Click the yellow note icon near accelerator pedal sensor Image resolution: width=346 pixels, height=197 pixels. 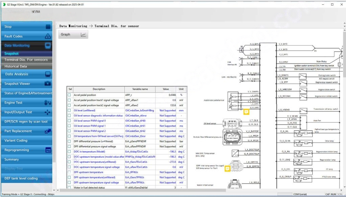coord(246,112)
